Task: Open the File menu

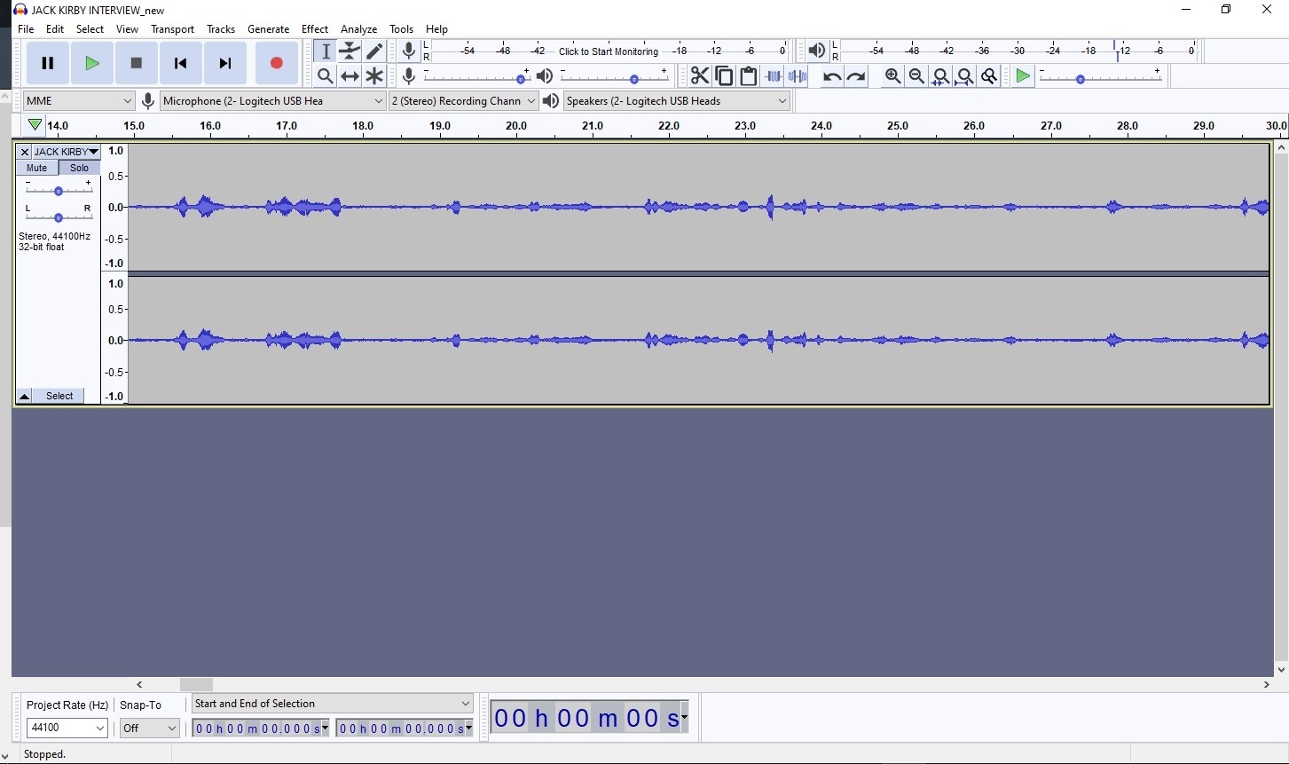Action: 26,29
